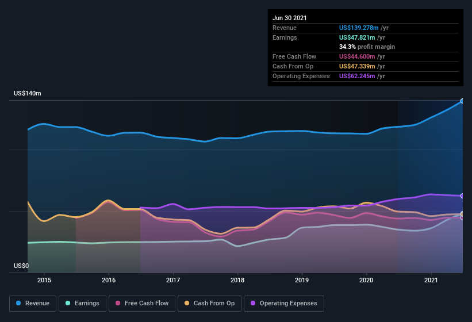Click the Earnings label in the tooltip

click(x=285, y=37)
